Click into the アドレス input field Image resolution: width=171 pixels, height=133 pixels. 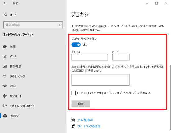click(90, 57)
